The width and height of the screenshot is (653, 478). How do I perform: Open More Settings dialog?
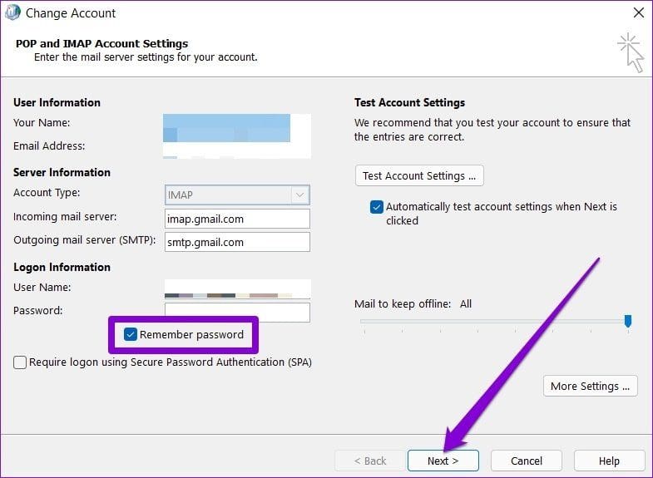[590, 386]
